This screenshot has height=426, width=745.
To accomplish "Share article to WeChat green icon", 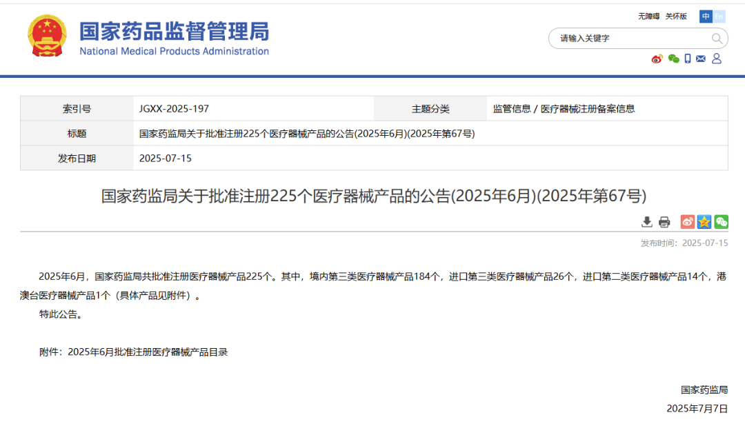I will point(722,222).
